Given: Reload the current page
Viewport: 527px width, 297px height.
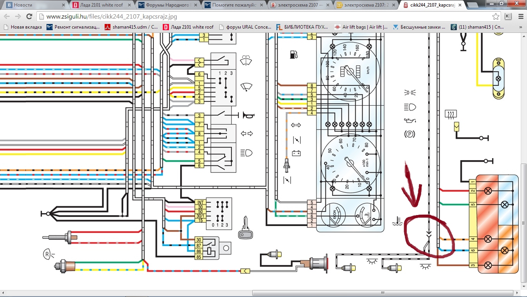Looking at the screenshot, I should tap(29, 17).
